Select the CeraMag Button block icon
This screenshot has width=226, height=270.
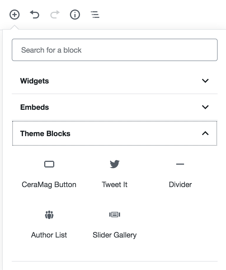coord(49,164)
